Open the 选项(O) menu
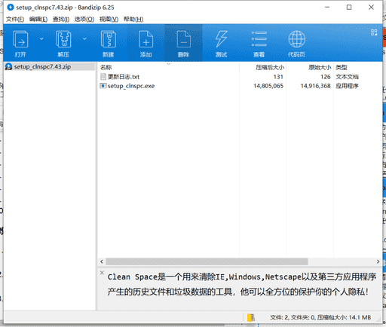This screenshot has height=327, width=386. pyautogui.click(x=84, y=20)
